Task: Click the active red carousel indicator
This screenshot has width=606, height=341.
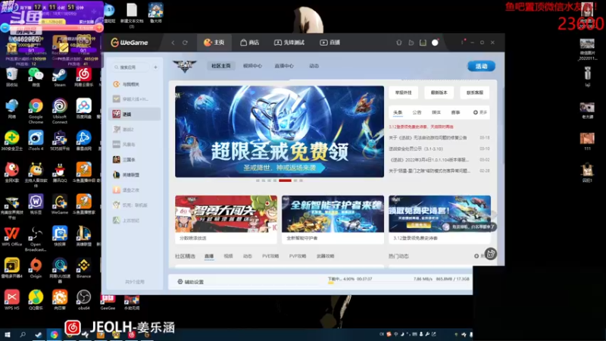Action: coord(285,180)
